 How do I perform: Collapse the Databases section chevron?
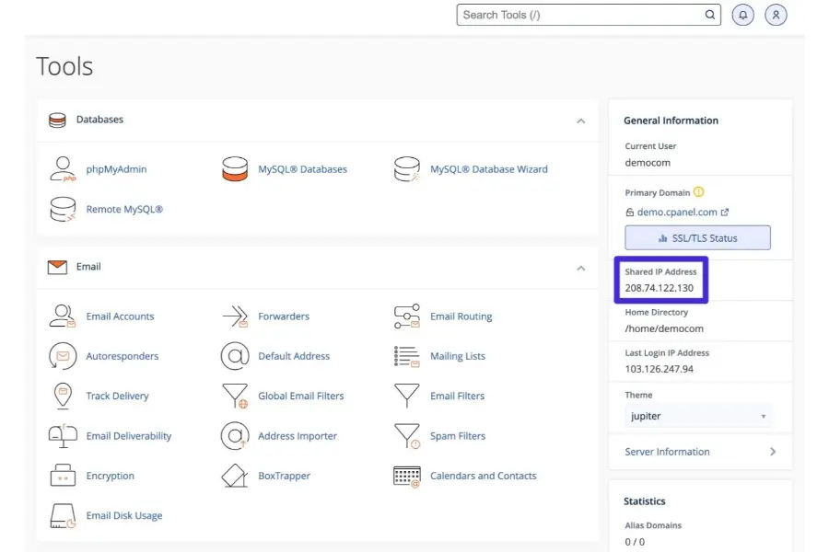pos(581,121)
